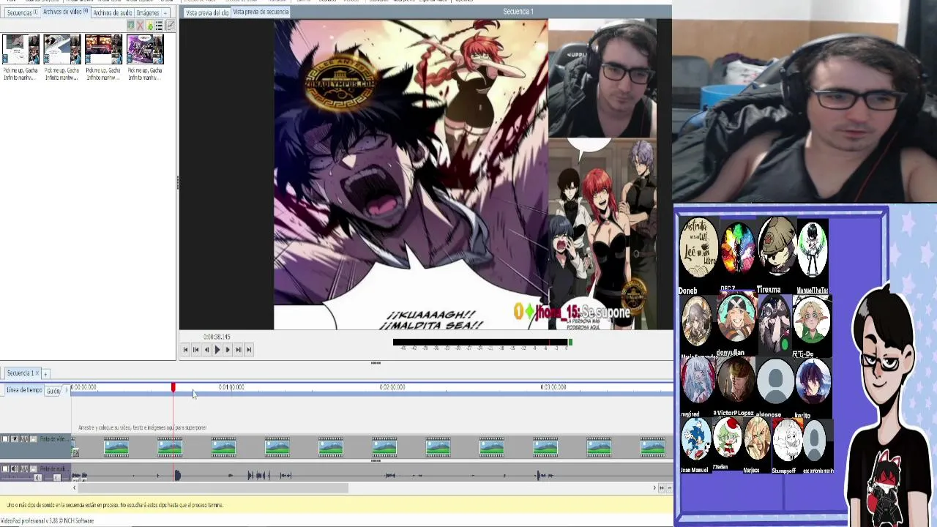Image resolution: width=937 pixels, height=527 pixels.
Task: Jump to sequence end playback button
Action: coord(249,350)
